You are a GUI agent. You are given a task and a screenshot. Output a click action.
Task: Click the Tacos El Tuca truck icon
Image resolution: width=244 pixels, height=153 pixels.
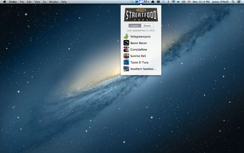click(x=126, y=62)
